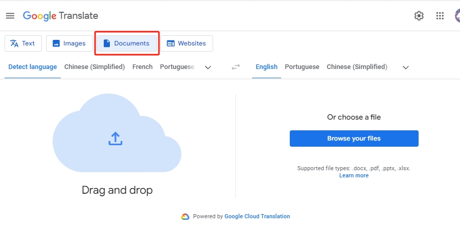Choose Chinese (Simplified) as source language
Screen dimensions: 460x230
[x=95, y=67]
